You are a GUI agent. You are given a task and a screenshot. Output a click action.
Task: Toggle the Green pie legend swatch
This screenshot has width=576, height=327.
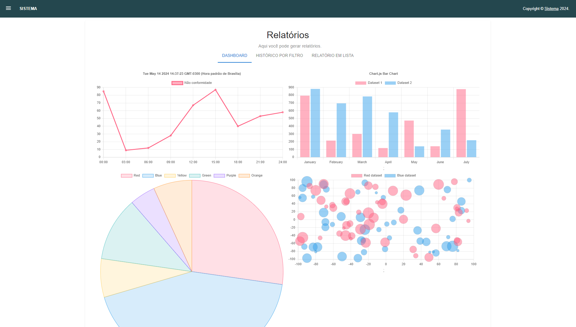tap(195, 176)
